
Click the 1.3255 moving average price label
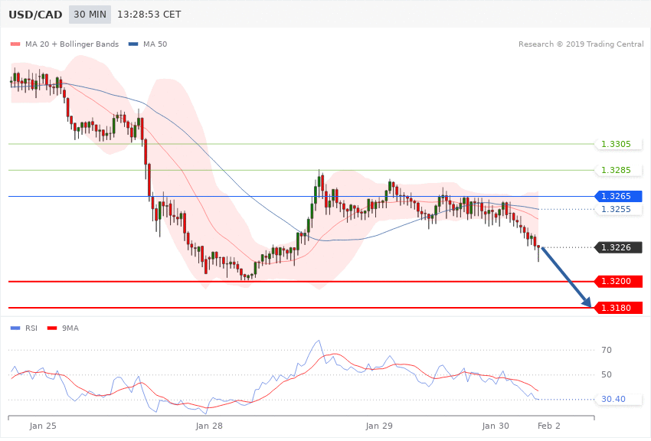619,209
